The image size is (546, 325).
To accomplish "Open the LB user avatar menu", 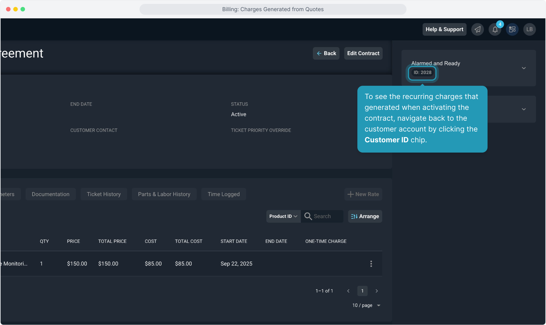I will coord(529,29).
